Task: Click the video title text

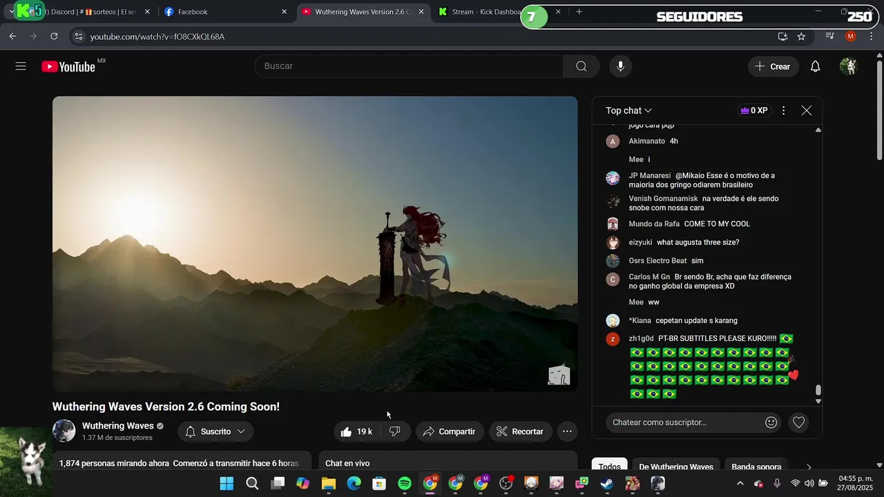Action: pyautogui.click(x=166, y=407)
